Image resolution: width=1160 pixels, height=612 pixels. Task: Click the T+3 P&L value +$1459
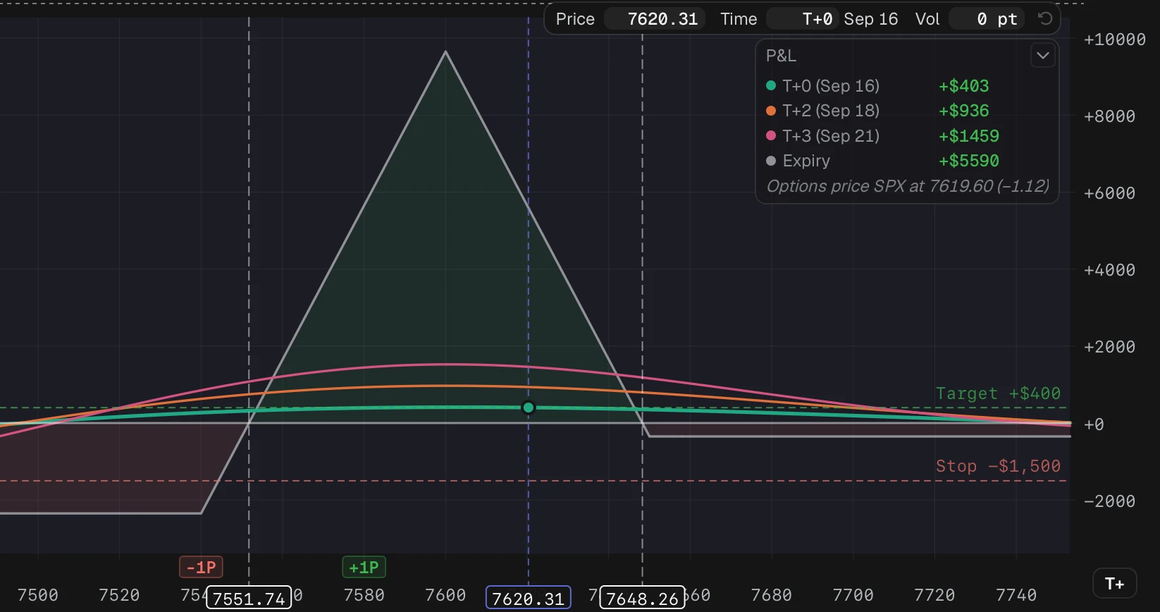click(x=969, y=136)
